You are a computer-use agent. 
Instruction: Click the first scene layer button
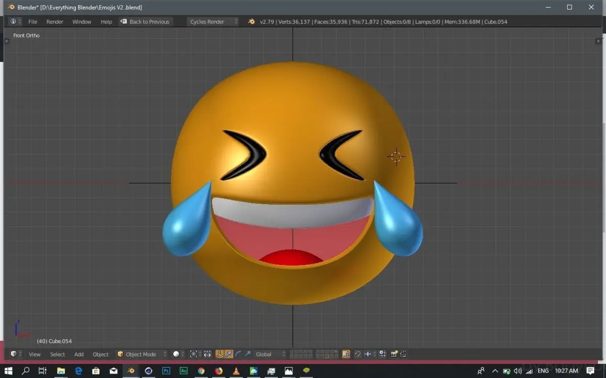coord(292,352)
